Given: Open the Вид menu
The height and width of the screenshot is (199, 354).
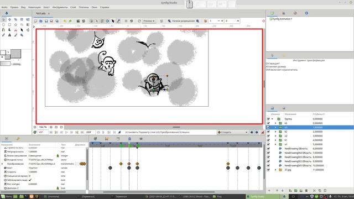Looking at the screenshot, I should click(x=23, y=7).
